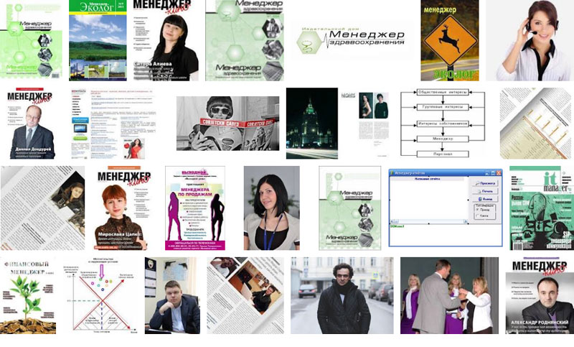Open the Эколог magazine cover with landscape
The image size is (574, 347).
[x=98, y=40]
